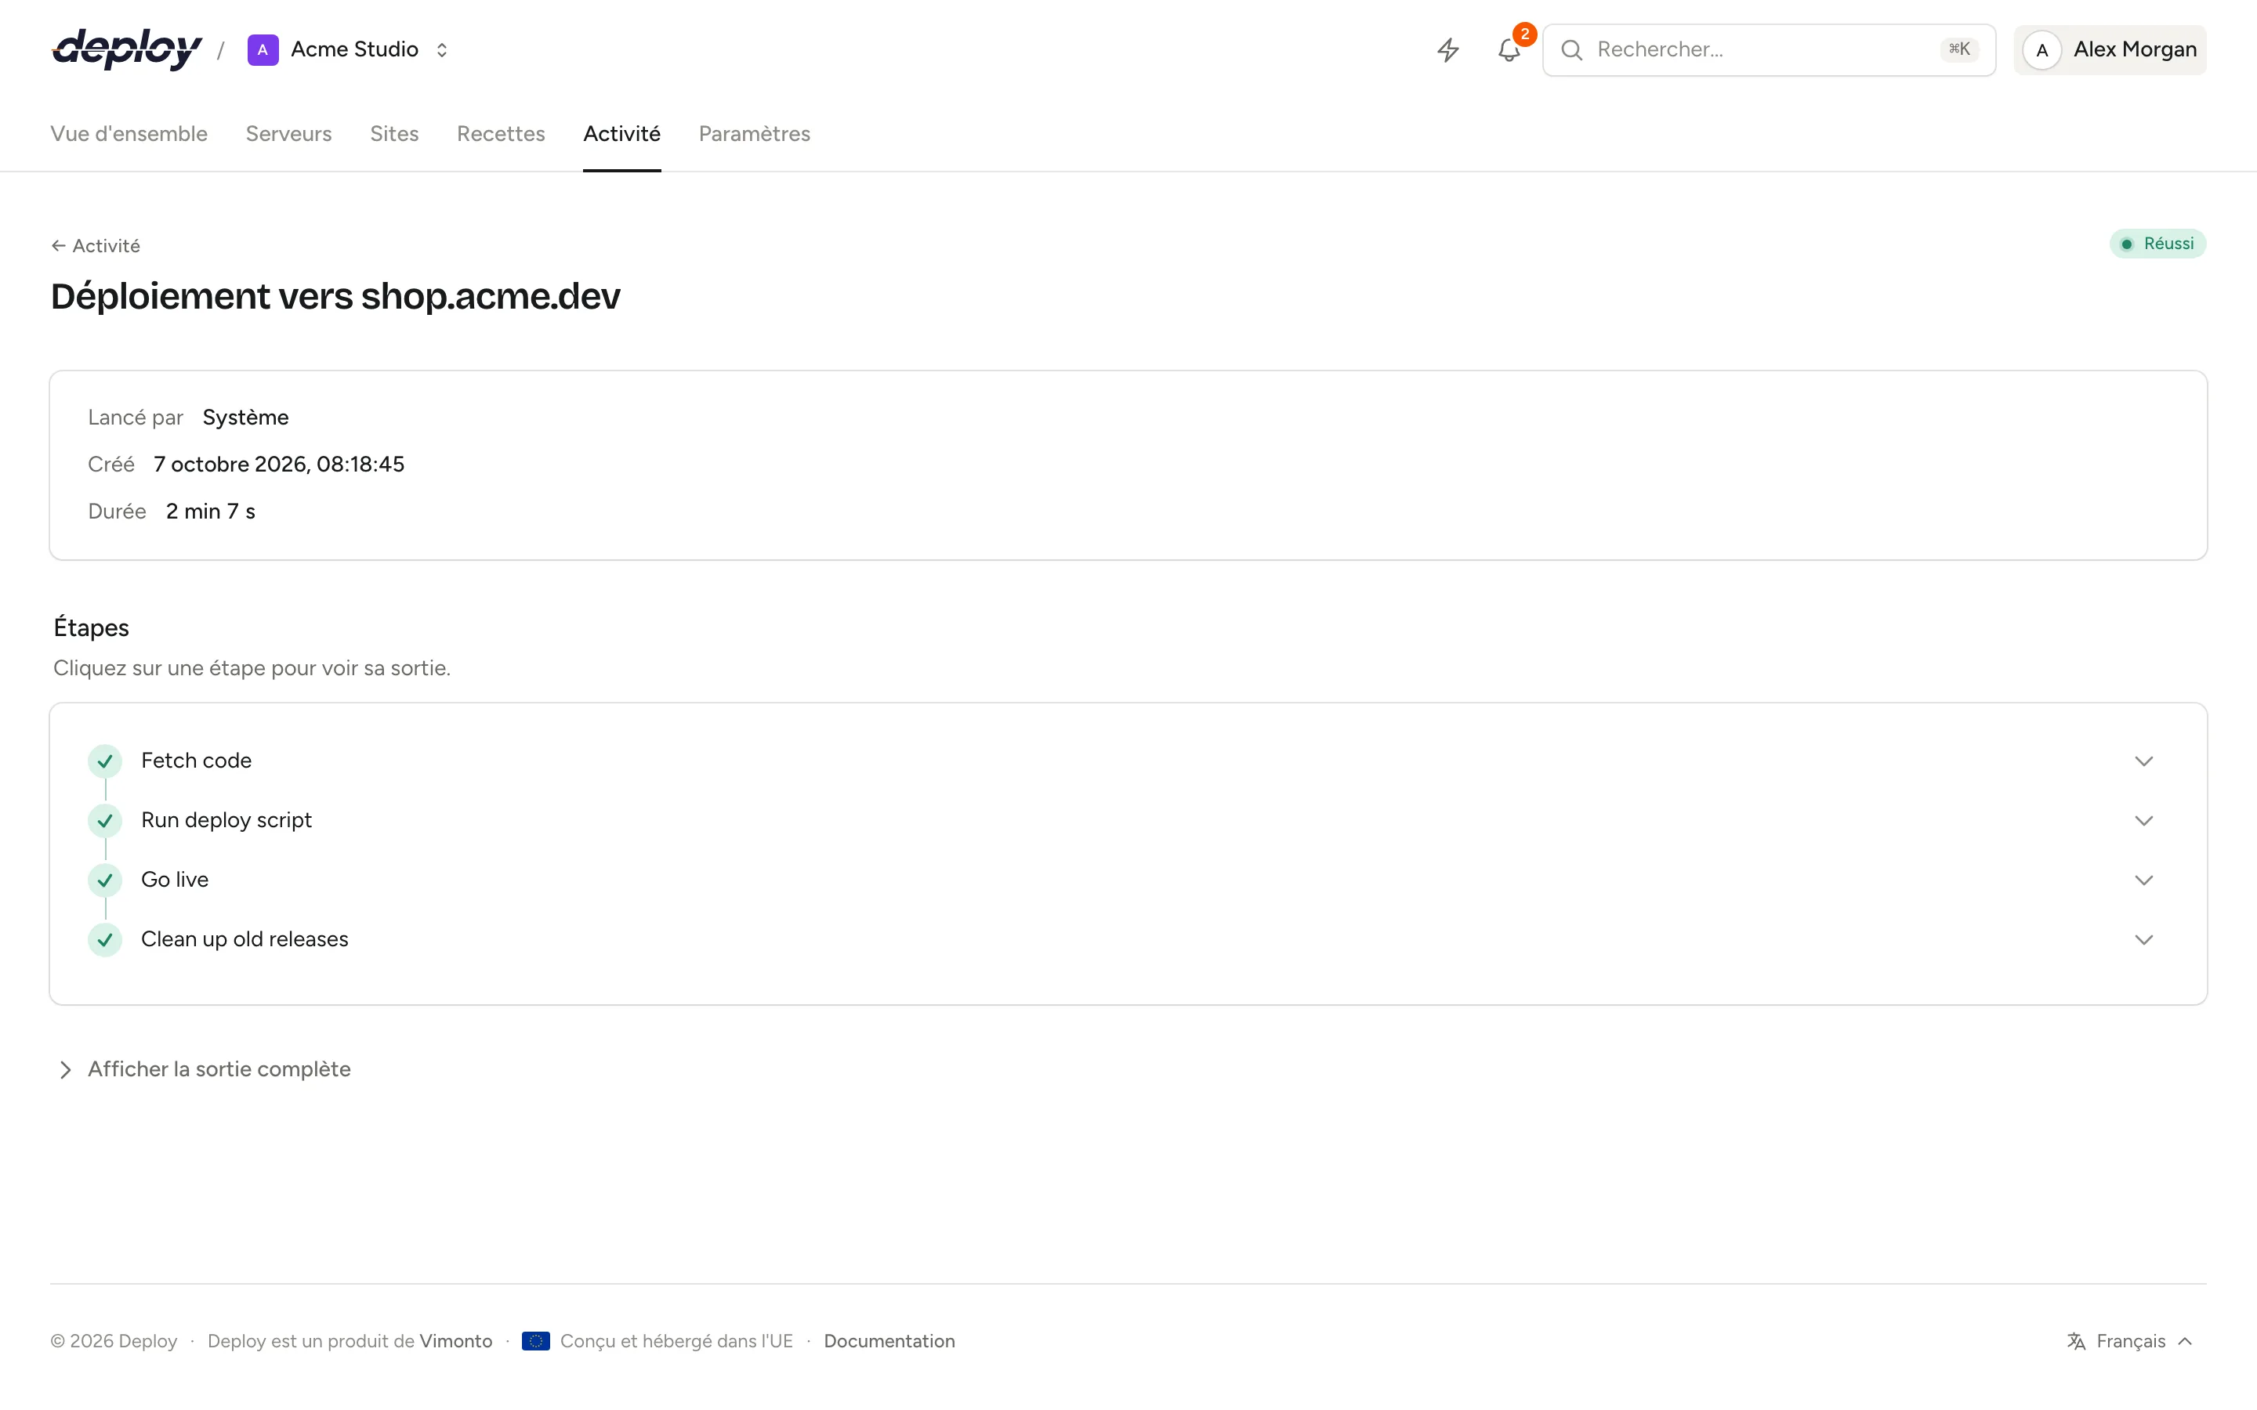Click the green checkmark beside Go live
This screenshot has width=2257, height=1410.
(x=105, y=880)
